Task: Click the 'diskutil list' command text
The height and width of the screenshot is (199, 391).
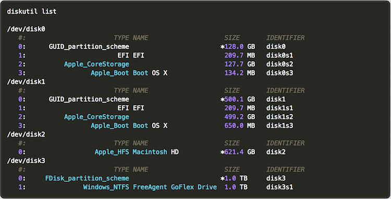Action: click(32, 11)
